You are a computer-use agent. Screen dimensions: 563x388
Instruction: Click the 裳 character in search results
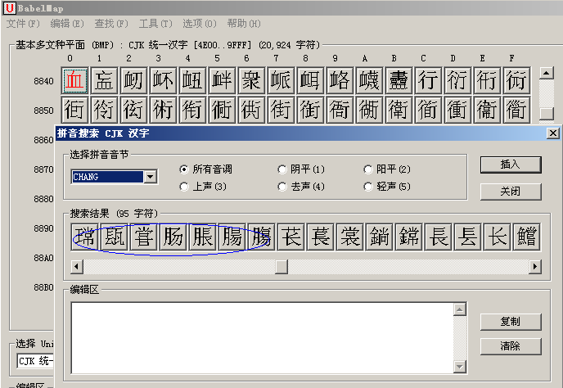click(350, 237)
